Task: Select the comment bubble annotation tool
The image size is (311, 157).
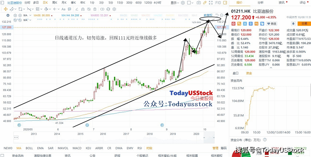Action: pyautogui.click(x=69, y=9)
